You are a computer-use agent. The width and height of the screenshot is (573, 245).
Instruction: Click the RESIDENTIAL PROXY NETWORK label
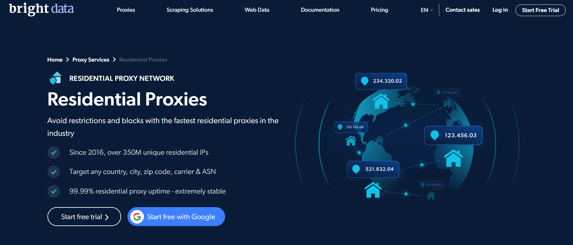click(x=122, y=78)
